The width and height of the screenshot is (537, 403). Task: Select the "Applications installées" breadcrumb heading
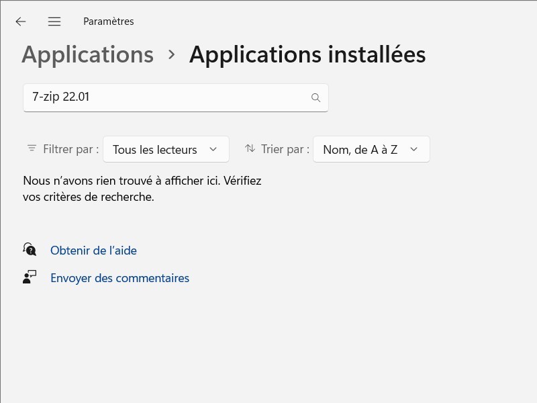307,54
